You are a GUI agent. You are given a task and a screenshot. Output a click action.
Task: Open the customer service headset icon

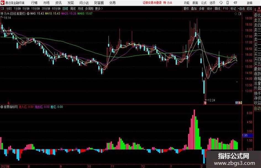point(221,3)
